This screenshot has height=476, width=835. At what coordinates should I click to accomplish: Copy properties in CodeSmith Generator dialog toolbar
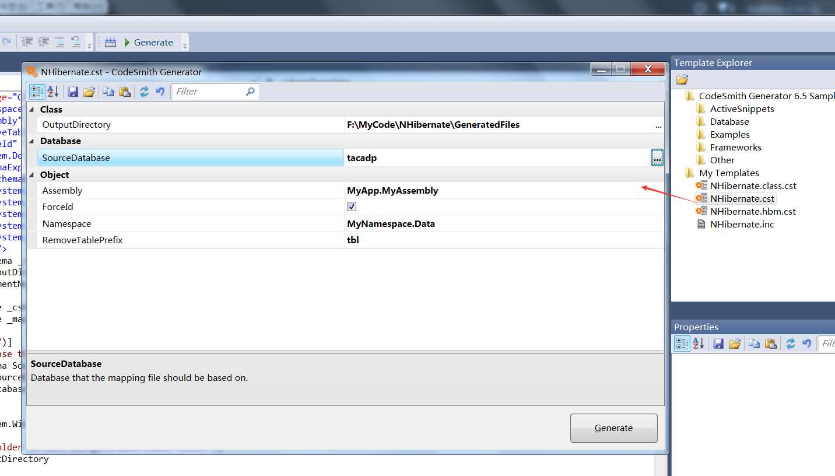click(108, 92)
